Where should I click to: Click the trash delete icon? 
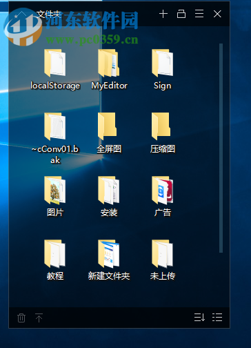pos(21,318)
